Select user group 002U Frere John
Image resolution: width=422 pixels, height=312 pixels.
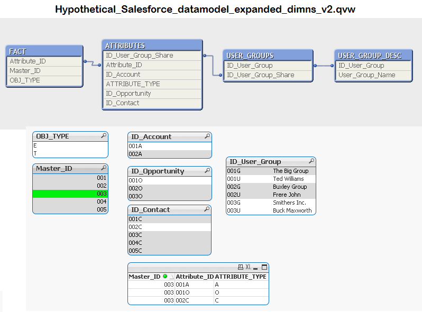271,195
